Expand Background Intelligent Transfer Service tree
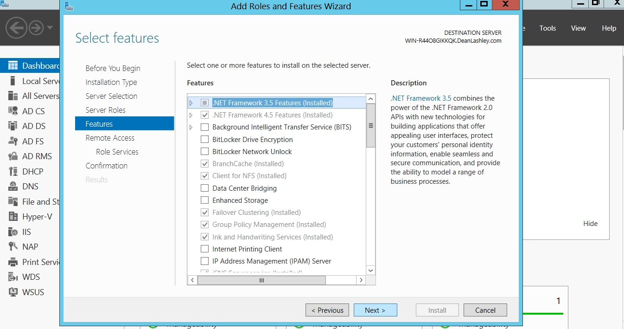 tap(191, 127)
